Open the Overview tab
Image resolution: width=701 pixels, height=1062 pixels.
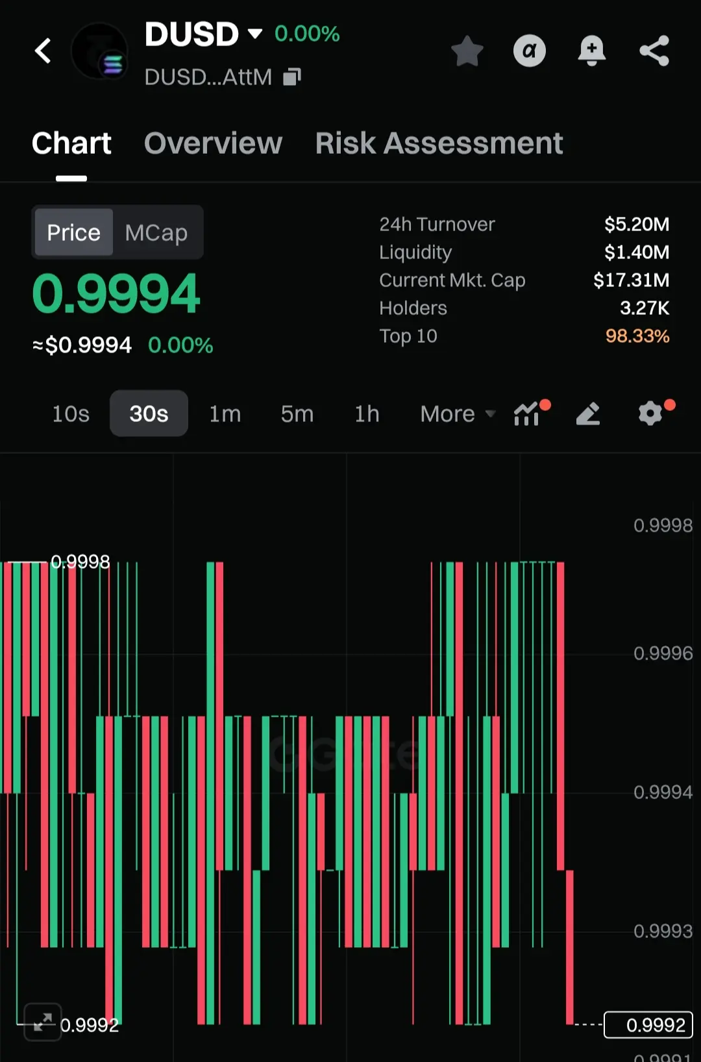click(213, 143)
